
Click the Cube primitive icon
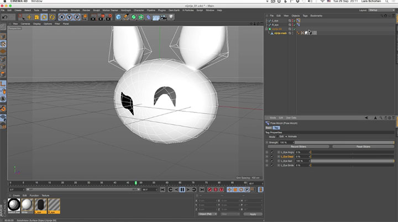118,17
